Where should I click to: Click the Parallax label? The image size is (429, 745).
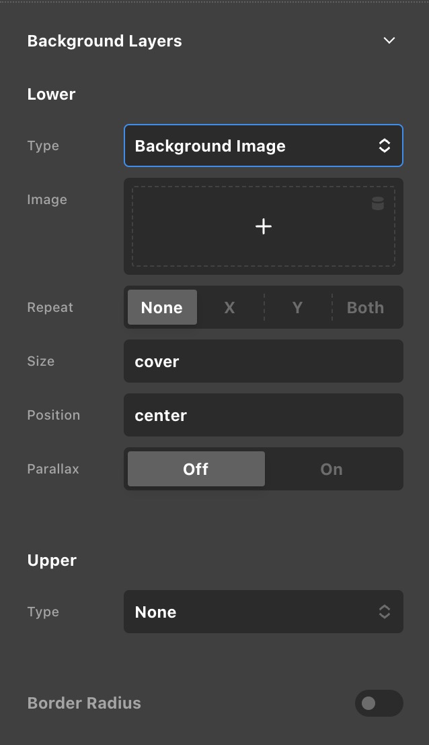pyautogui.click(x=53, y=469)
